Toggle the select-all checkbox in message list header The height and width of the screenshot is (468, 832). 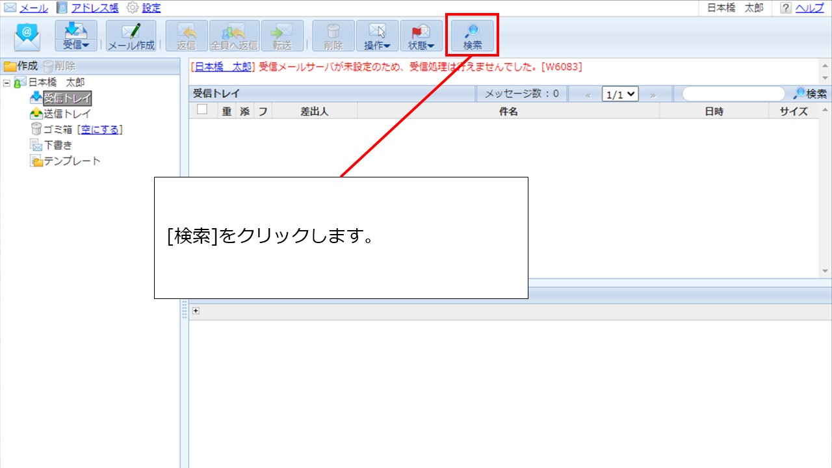(202, 110)
